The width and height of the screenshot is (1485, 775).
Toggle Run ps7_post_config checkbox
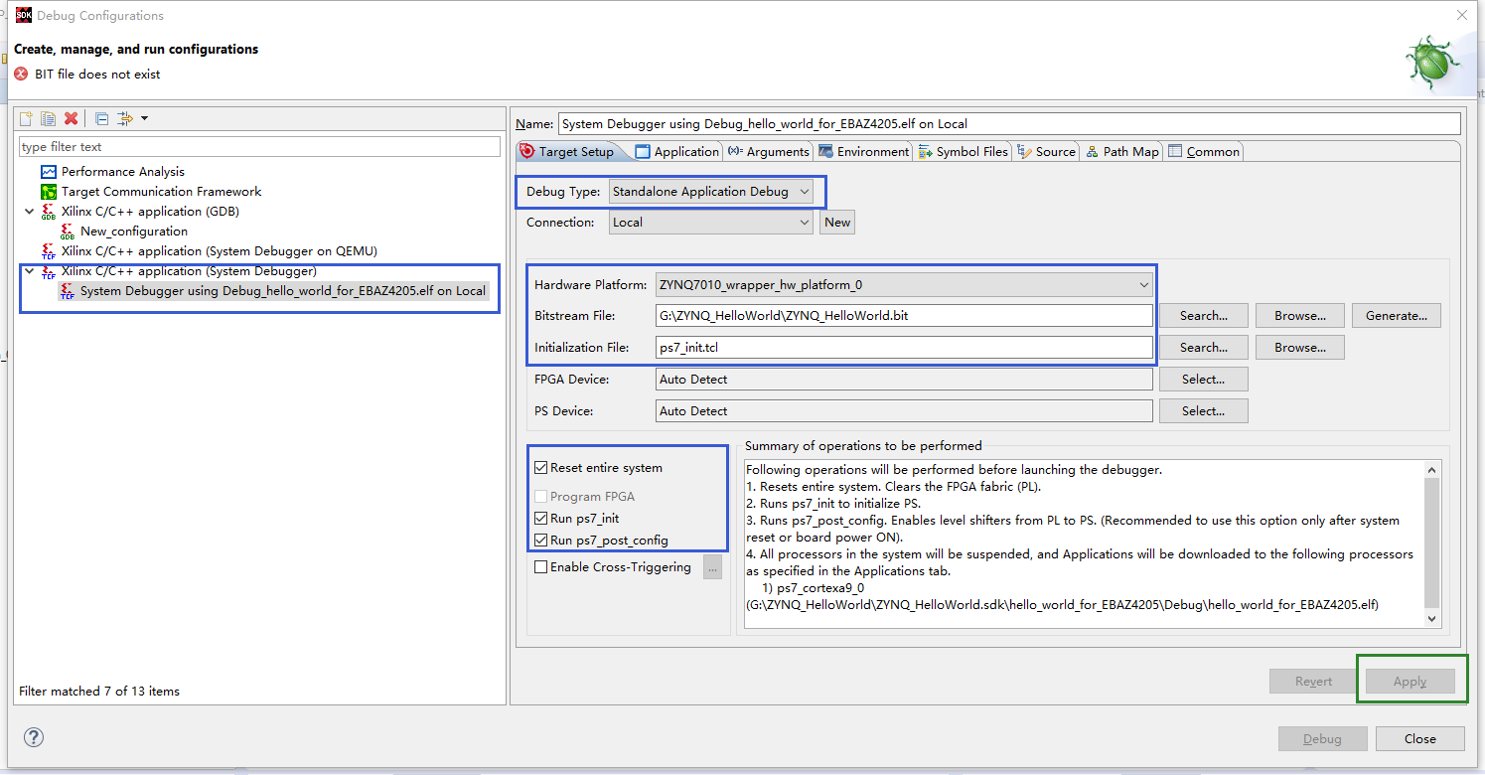point(540,541)
